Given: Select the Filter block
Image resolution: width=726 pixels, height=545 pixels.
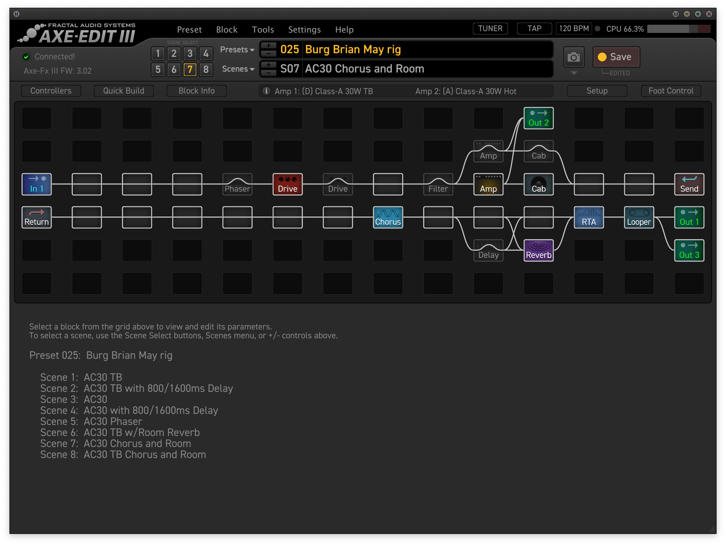Looking at the screenshot, I should coord(438,184).
